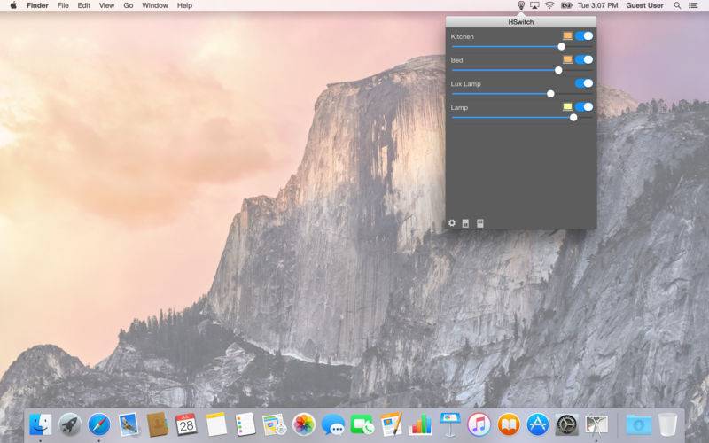Open Guest User account menu

644,5
